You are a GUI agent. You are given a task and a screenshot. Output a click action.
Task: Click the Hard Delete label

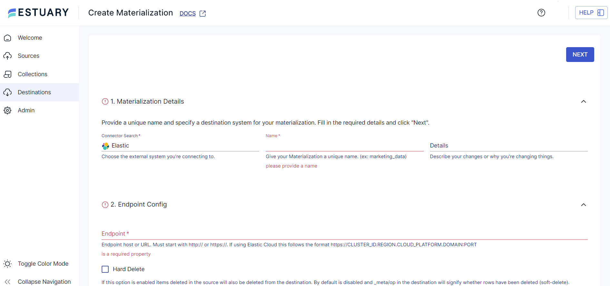tap(129, 269)
